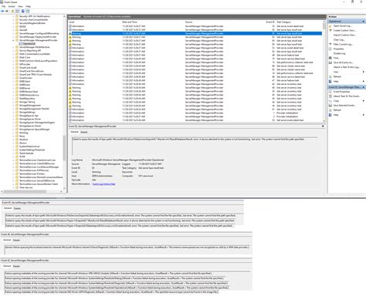Toggle the Show/Hide Console Tree toolbar icon
366x296 pixels.
[18, 11]
